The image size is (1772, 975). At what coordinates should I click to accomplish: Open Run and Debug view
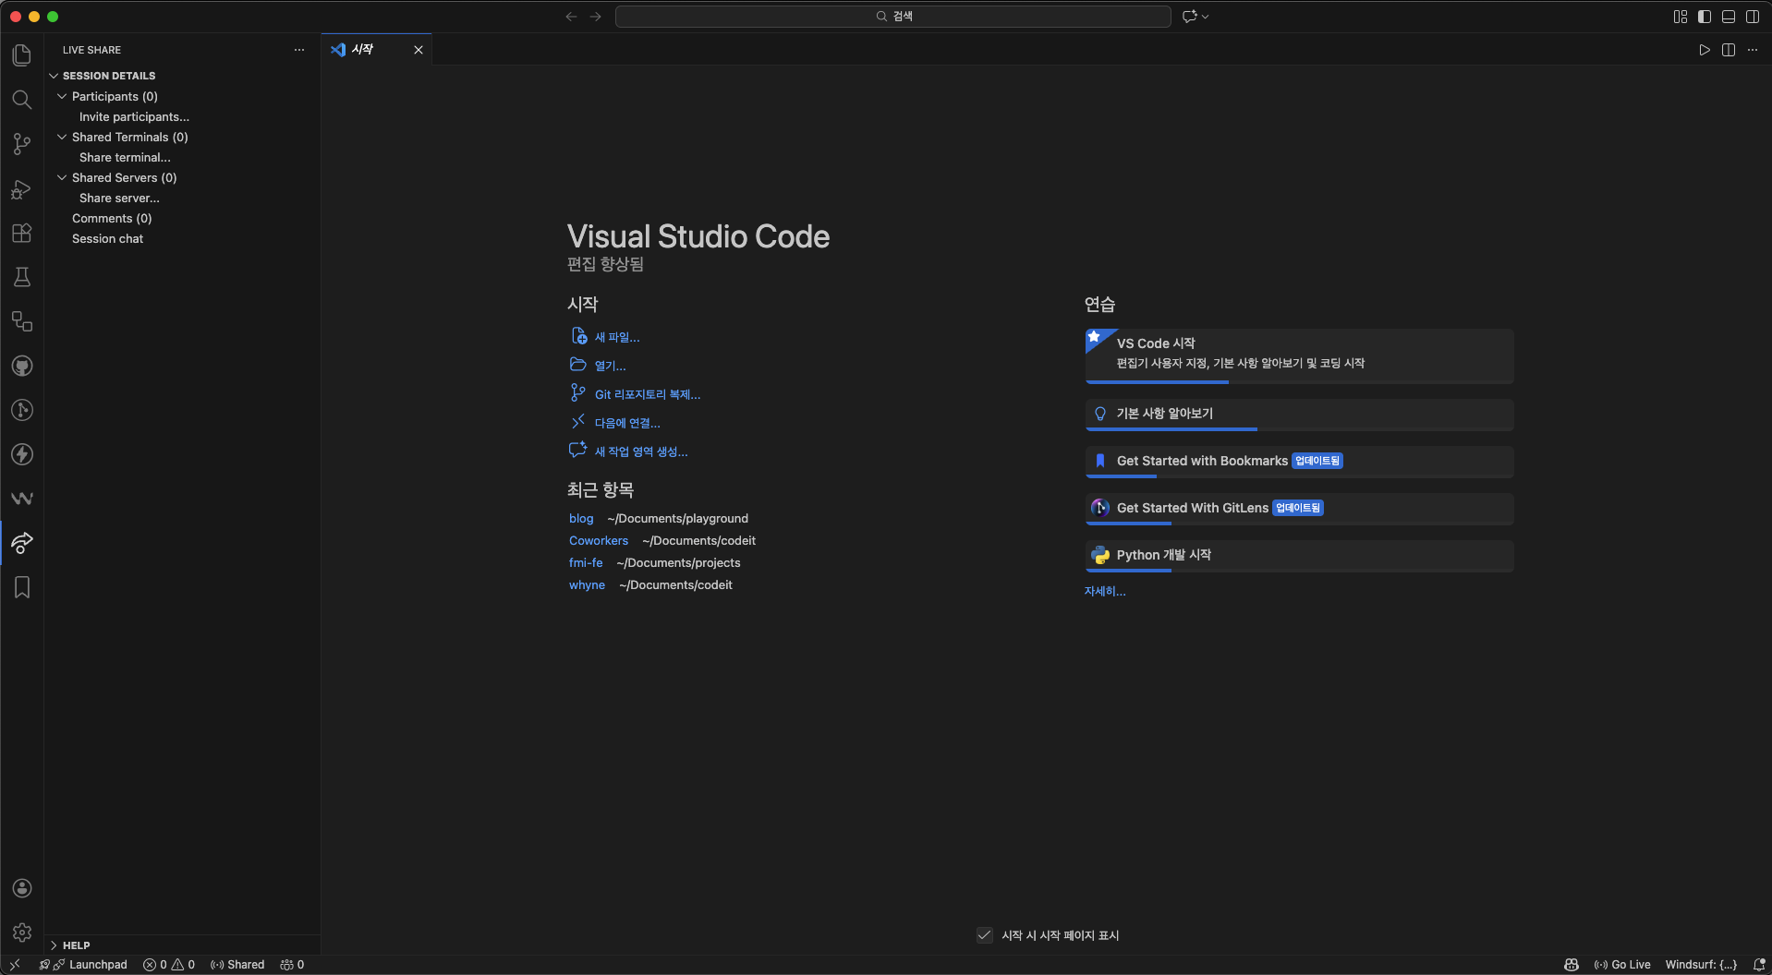[22, 189]
